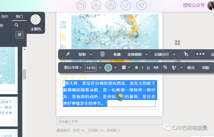The height and width of the screenshot is (137, 214).
Task: Click the 主题色 theme color swatch
Action: [x=36, y=19]
